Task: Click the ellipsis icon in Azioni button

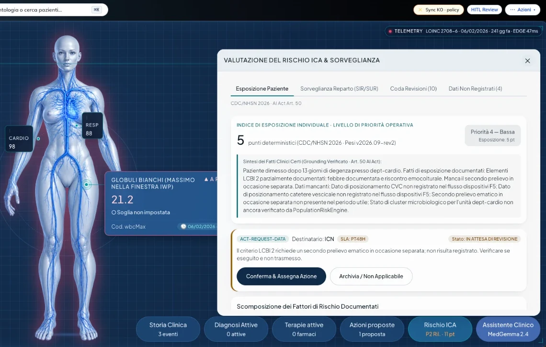Action: [x=512, y=10]
